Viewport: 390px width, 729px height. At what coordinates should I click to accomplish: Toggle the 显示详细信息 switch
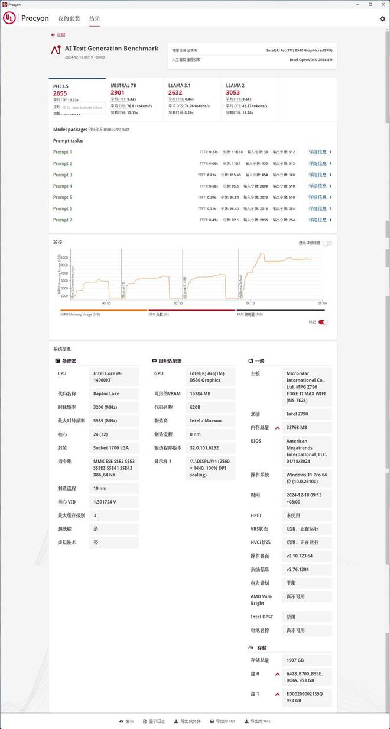pyautogui.click(x=327, y=243)
